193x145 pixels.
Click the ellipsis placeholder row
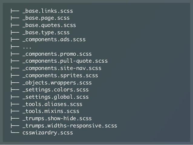point(27,47)
